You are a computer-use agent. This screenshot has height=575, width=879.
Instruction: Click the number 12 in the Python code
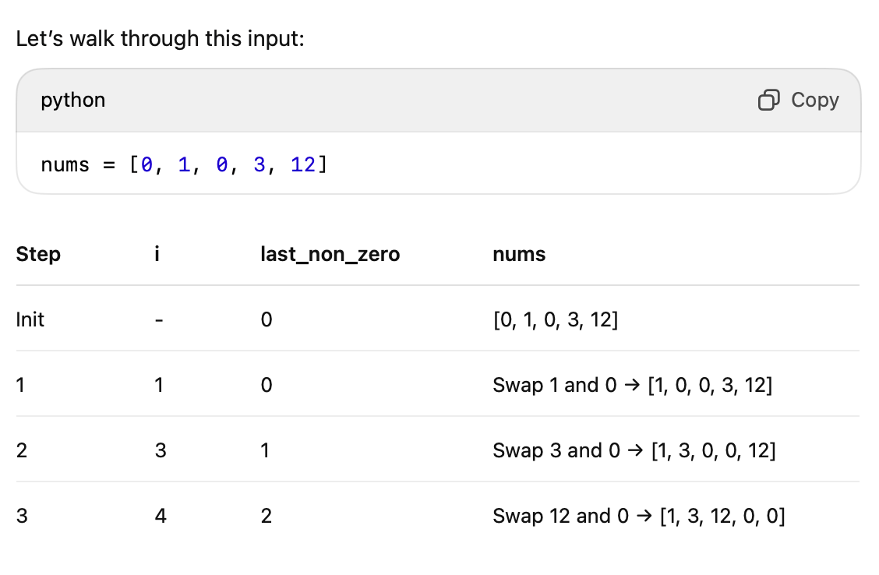point(304,164)
